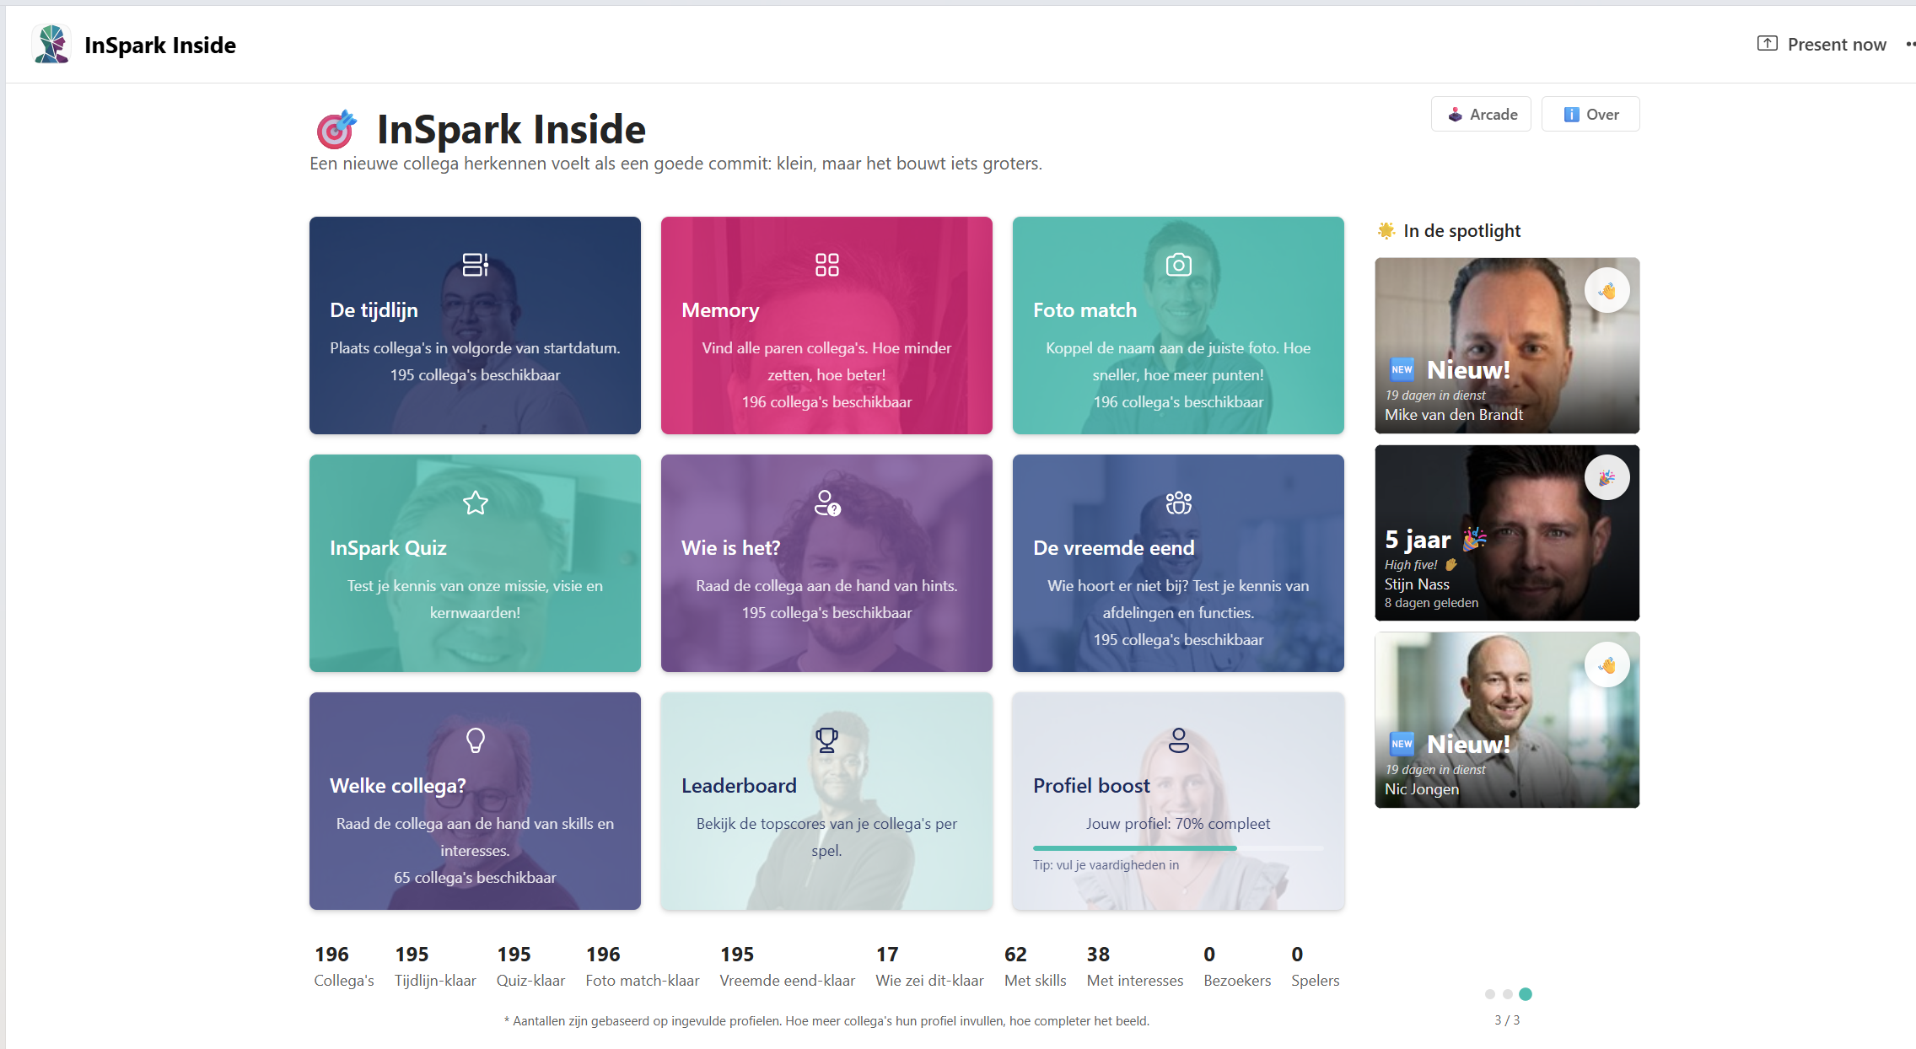1916x1049 pixels.
Task: Click the InSpark Inside page title
Action: point(511,129)
